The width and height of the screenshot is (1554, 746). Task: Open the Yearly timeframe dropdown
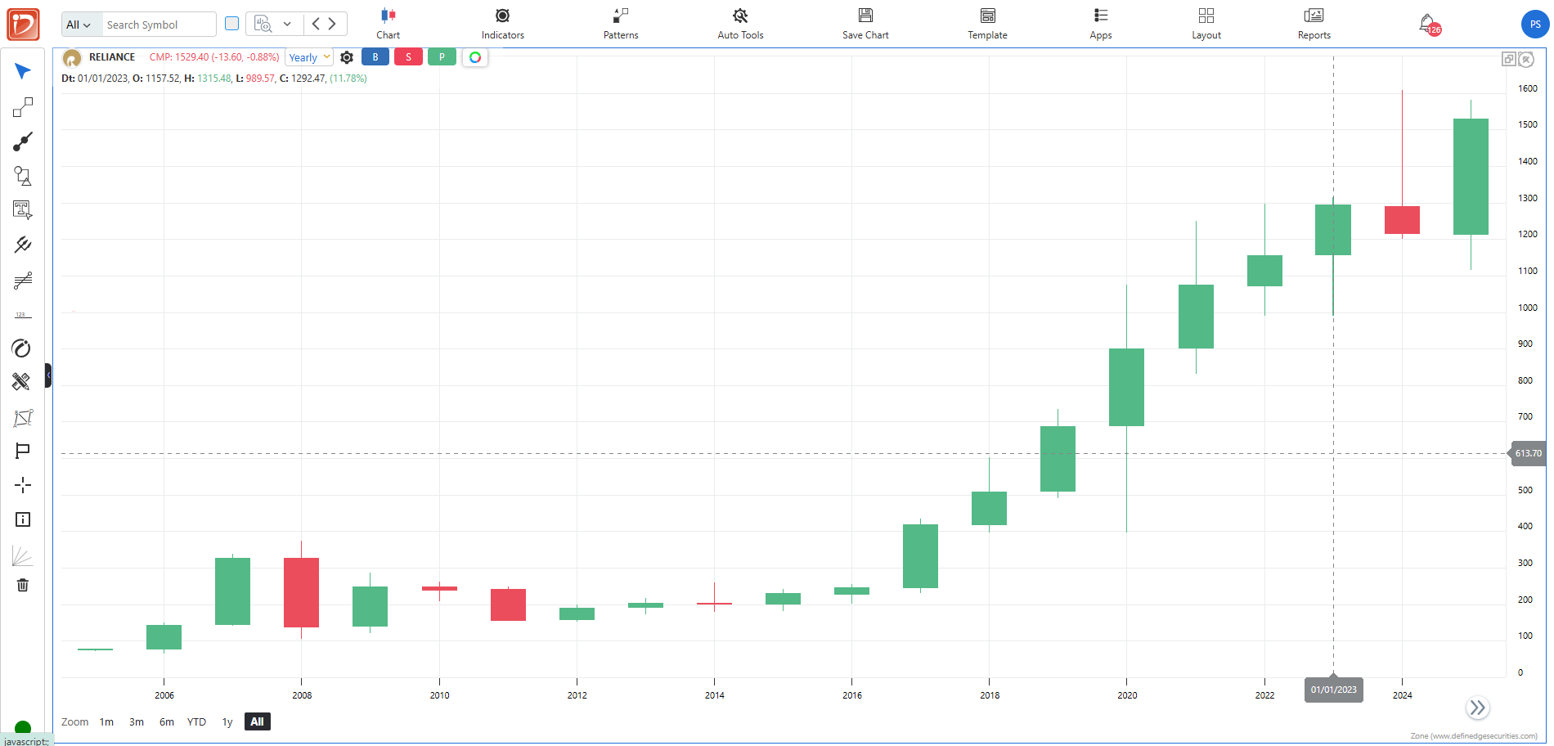[x=310, y=57]
